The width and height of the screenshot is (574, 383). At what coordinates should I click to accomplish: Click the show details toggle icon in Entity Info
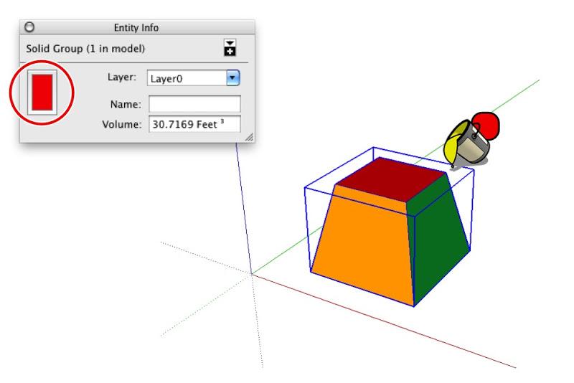(x=230, y=47)
